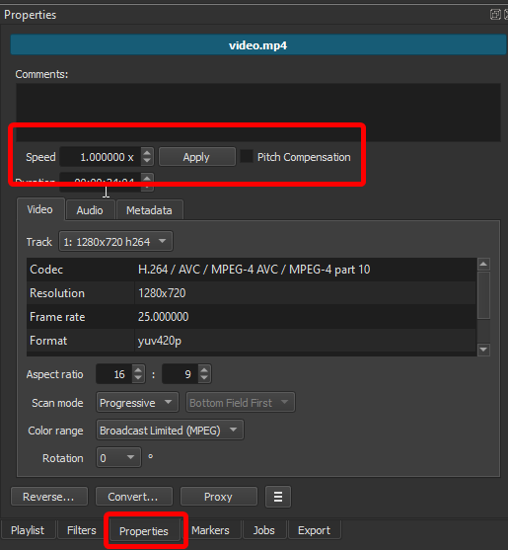Open the hamburger menu beside Proxy
The height and width of the screenshot is (550, 508).
click(x=278, y=497)
